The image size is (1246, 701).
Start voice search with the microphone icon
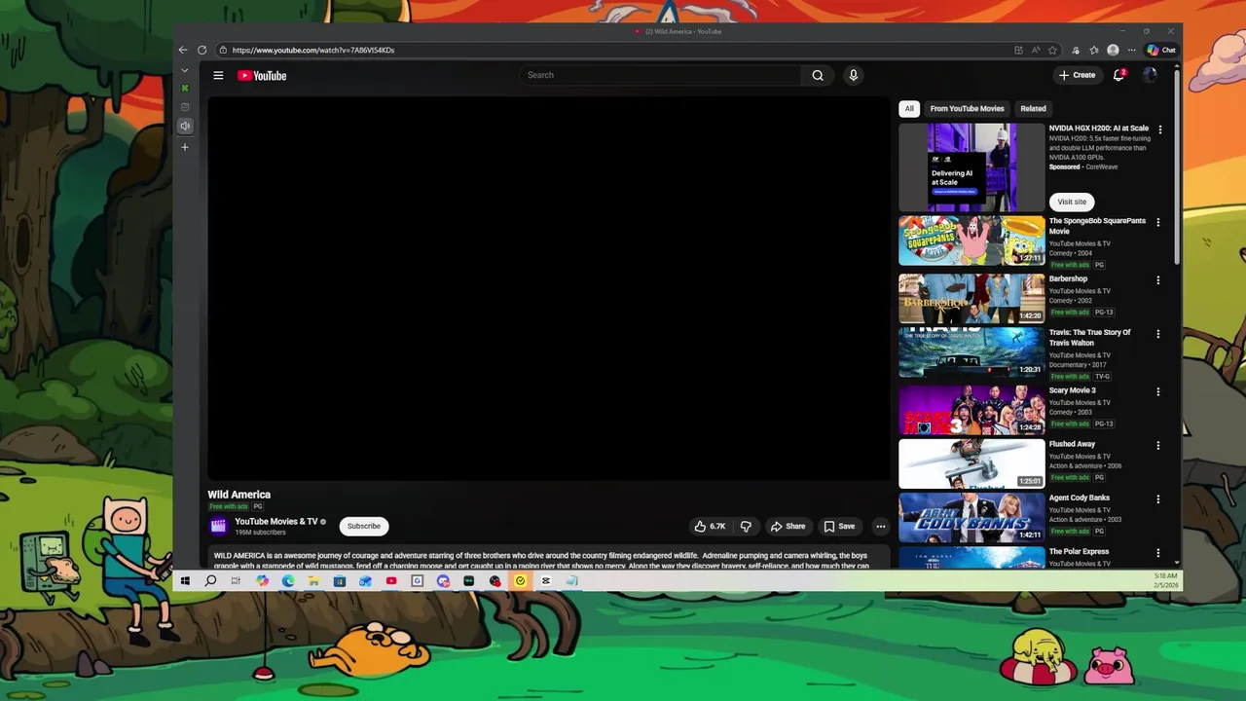point(853,75)
